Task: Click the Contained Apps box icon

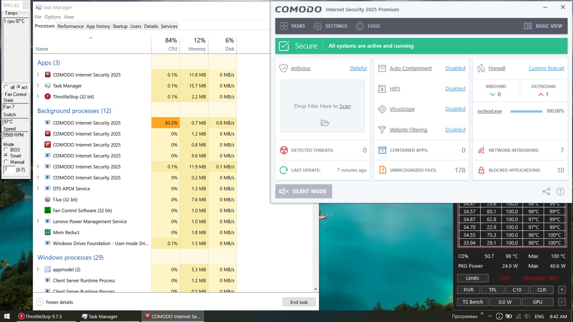Action: [382, 150]
